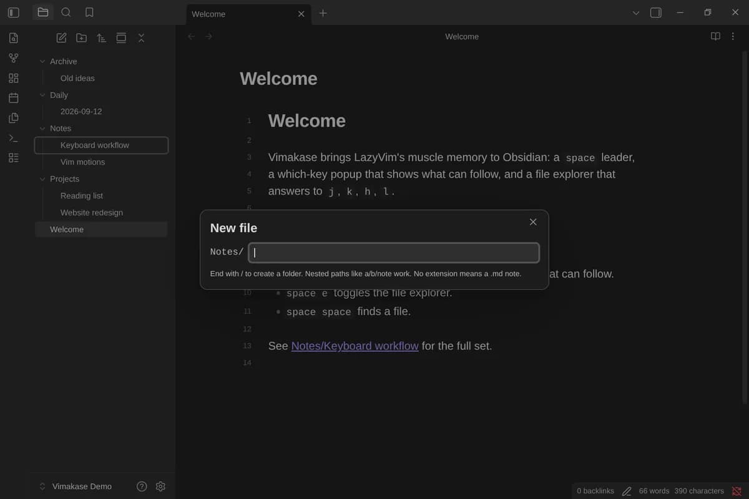Create a new folder icon
Viewport: 749px width, 499px height.
click(x=81, y=38)
